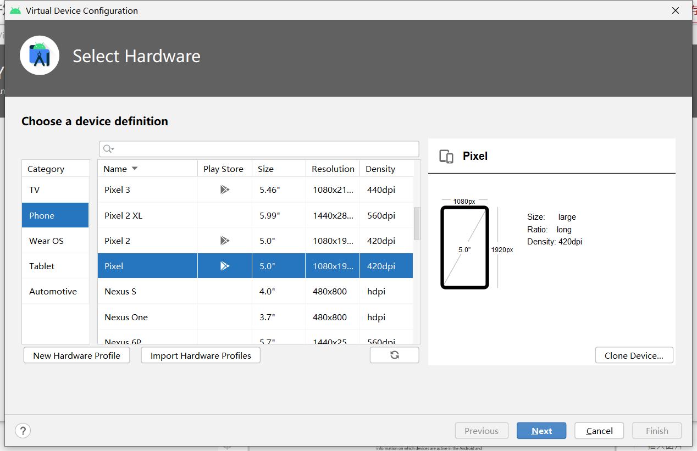This screenshot has width=697, height=451.
Task: Click the Play Store icon in Pixel 3 row
Action: tap(224, 190)
